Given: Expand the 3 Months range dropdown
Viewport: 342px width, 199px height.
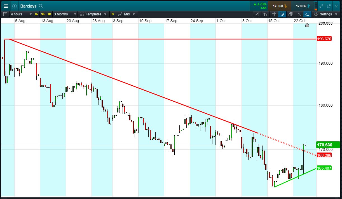Looking at the screenshot, I should pos(65,14).
